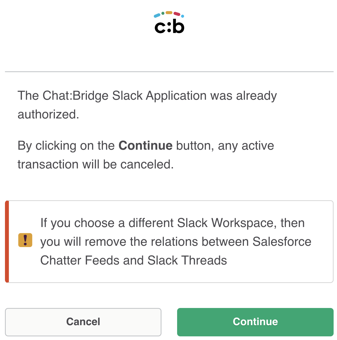This screenshot has height=340, width=337.
Task: Click the "already authorized" message text
Action: tap(147, 105)
